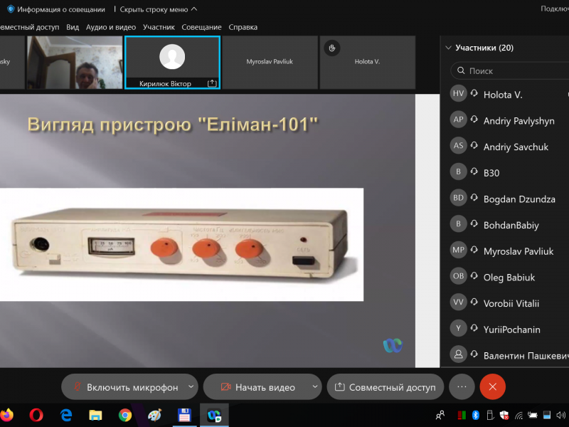Open the video options dropdown arrow
Screen dimensions: 569x427
pos(315,387)
